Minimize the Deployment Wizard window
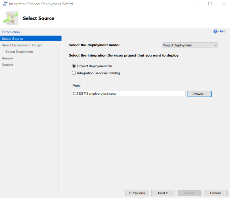Image resolution: width=230 pixels, height=198 pixels. (196, 4)
